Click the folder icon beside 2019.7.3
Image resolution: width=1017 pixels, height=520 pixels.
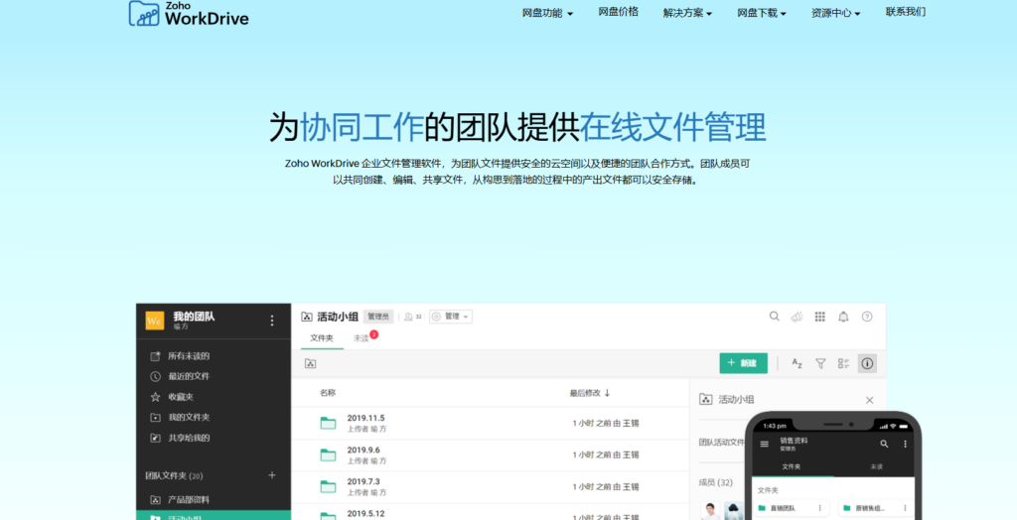click(328, 487)
